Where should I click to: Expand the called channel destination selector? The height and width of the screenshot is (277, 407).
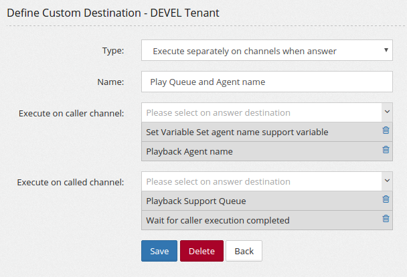[266, 181]
